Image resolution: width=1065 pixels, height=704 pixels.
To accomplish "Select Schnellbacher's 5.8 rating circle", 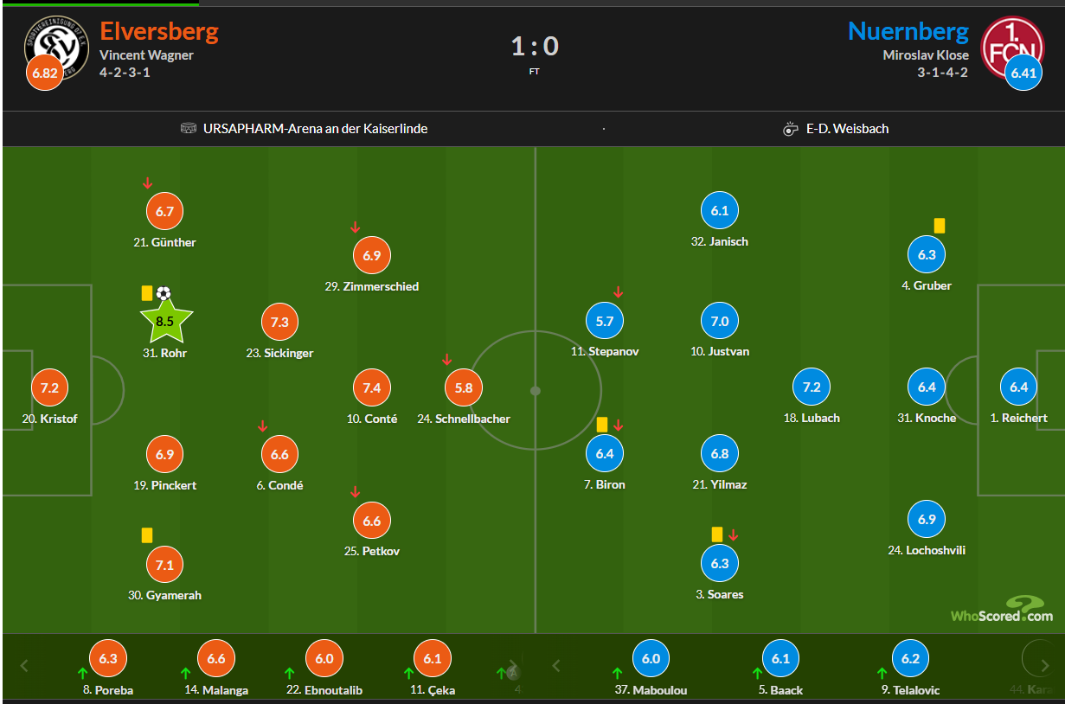I will tap(464, 387).
